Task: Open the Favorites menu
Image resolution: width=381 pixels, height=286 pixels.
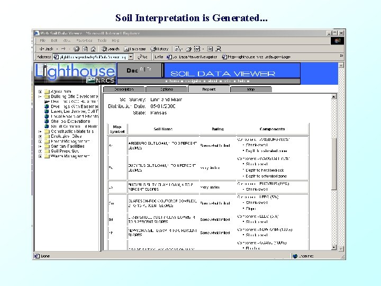Action: [84, 41]
